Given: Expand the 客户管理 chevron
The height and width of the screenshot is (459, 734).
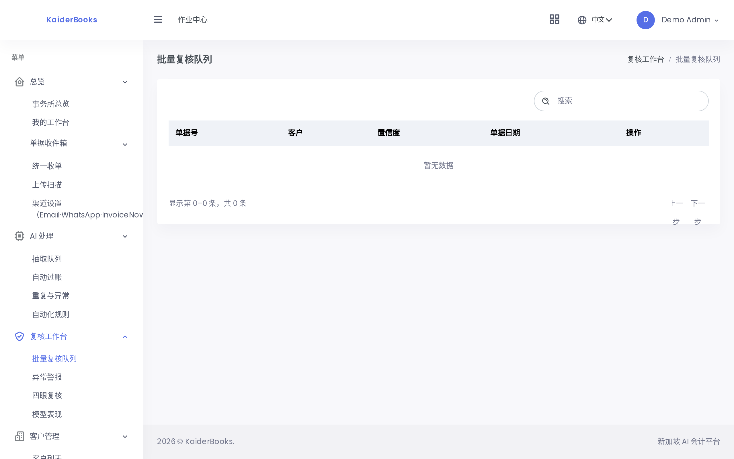Looking at the screenshot, I should pos(125,437).
